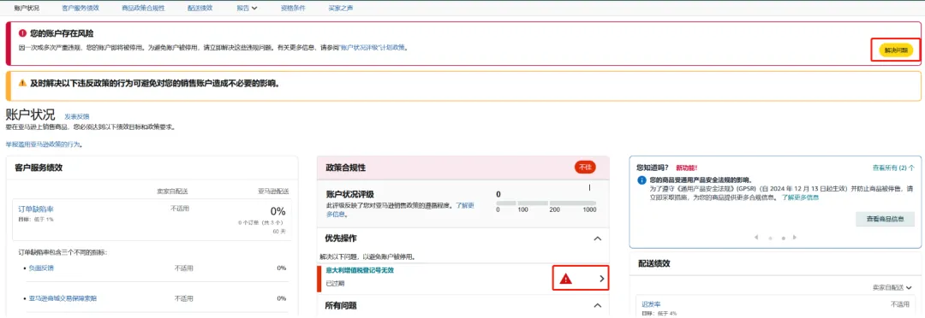This screenshot has height=318, width=925.
Task: Click the yellow 解决问题 button
Action: (896, 50)
